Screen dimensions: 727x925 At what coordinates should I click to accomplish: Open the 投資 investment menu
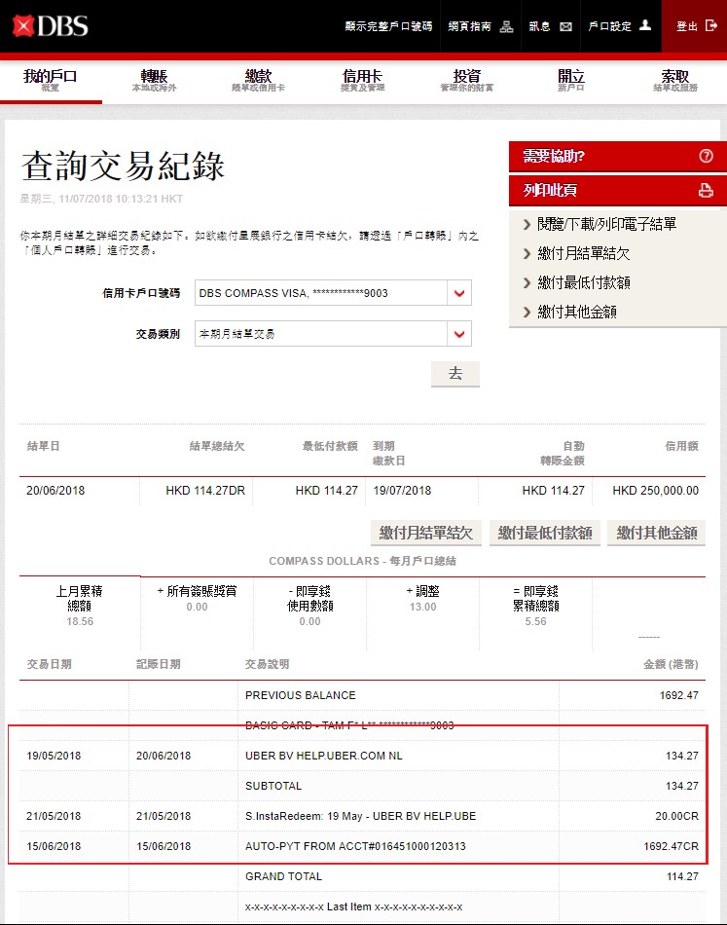click(466, 80)
